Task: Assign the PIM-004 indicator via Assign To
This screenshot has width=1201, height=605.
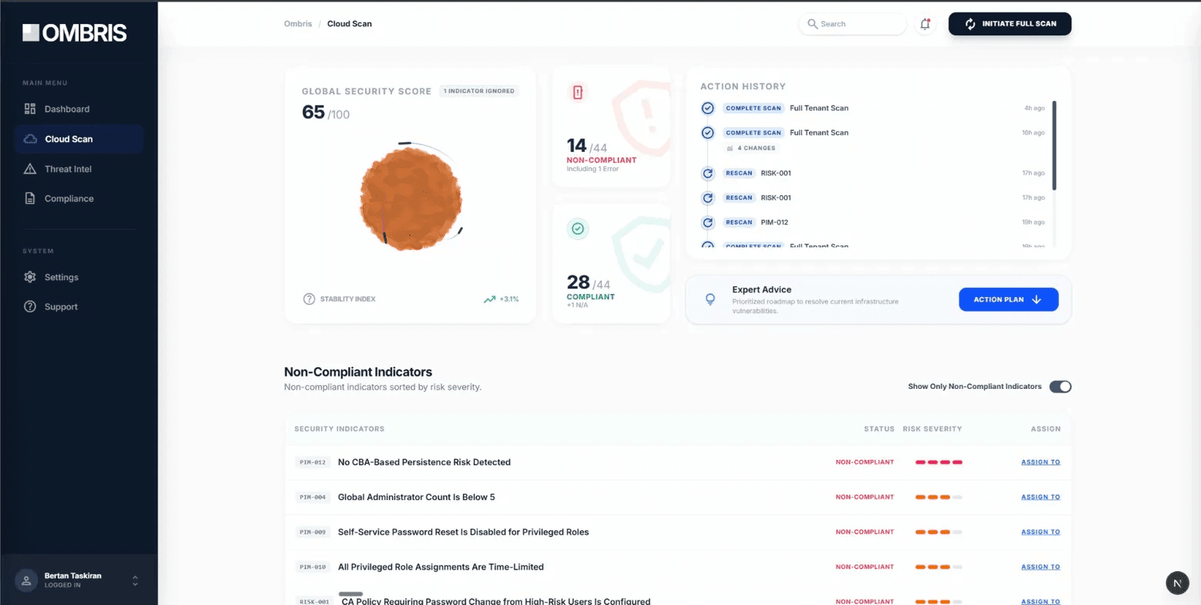Action: point(1040,497)
